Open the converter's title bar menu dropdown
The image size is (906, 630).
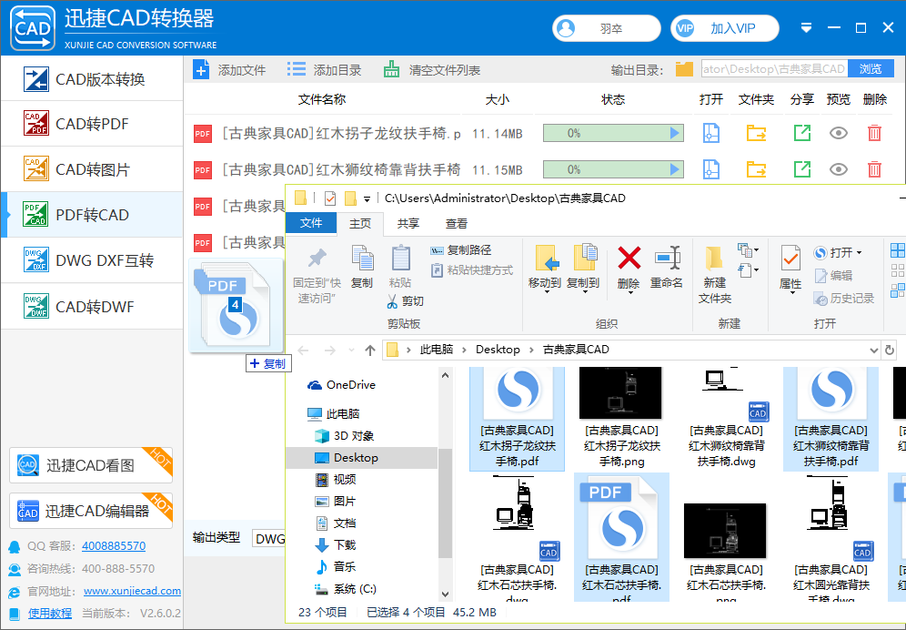pos(806,28)
